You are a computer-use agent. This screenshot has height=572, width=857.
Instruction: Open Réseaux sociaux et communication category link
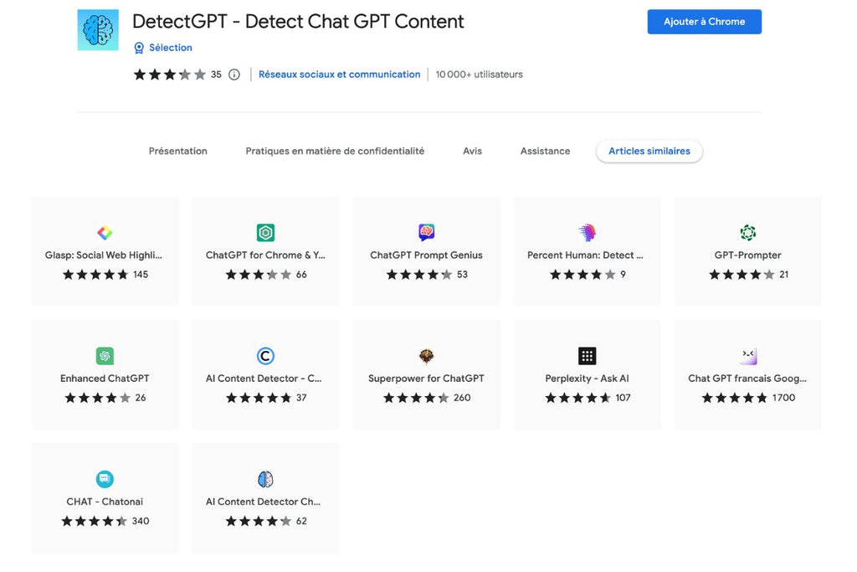pos(339,75)
